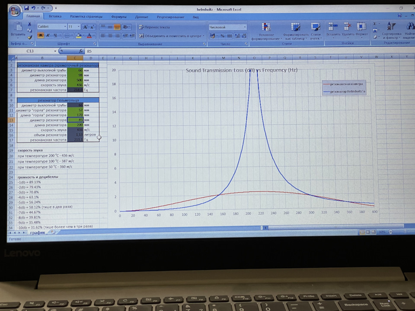Toggle underline (Ч) formatting
Image resolution: width=415 pixels, height=311 pixels.
coord(55,35)
